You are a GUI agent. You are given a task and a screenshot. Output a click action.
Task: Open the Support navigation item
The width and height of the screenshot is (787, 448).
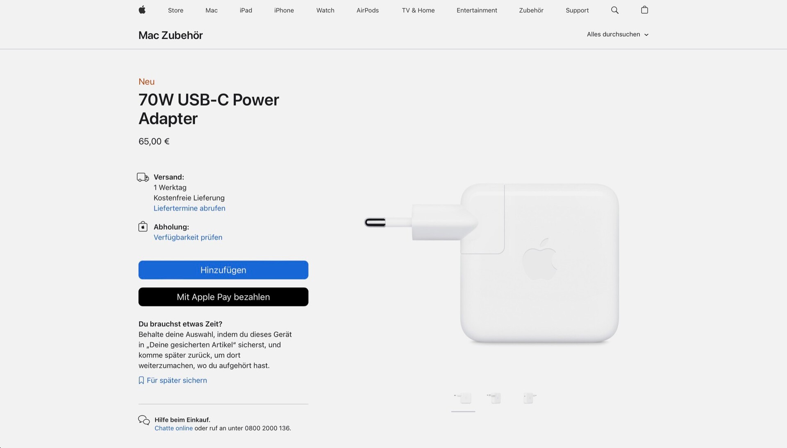coord(577,10)
